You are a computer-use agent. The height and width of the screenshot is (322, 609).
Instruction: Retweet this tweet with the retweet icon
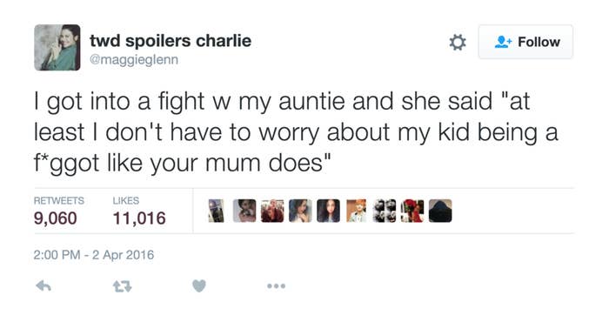[x=123, y=286]
